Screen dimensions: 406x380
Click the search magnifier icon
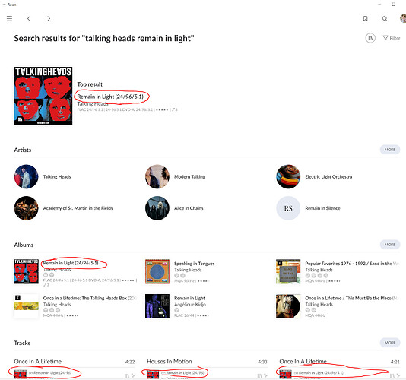point(385,18)
